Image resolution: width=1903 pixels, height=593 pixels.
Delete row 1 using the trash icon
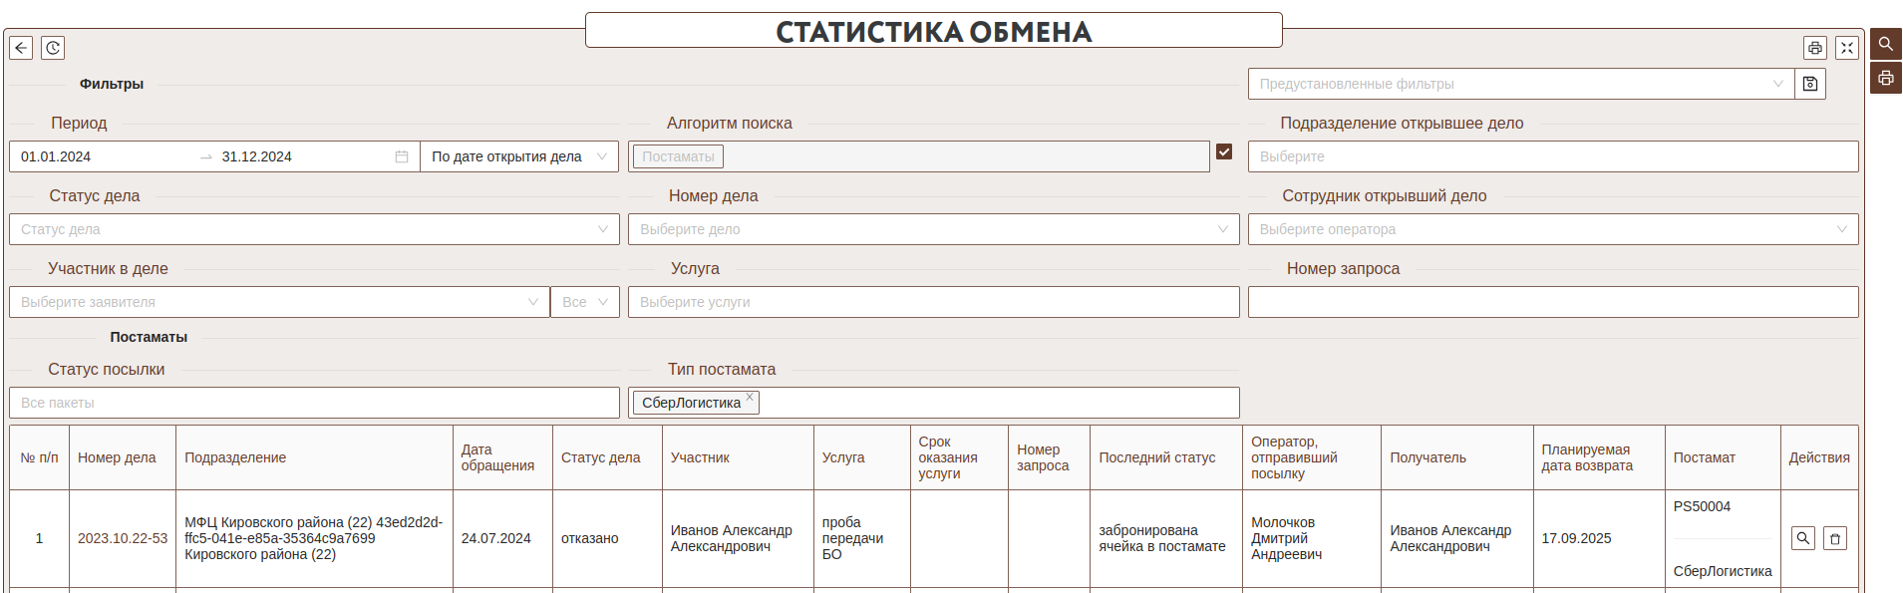pos(1835,538)
